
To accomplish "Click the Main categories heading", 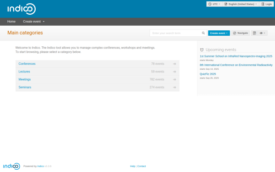I will coord(25,33).
